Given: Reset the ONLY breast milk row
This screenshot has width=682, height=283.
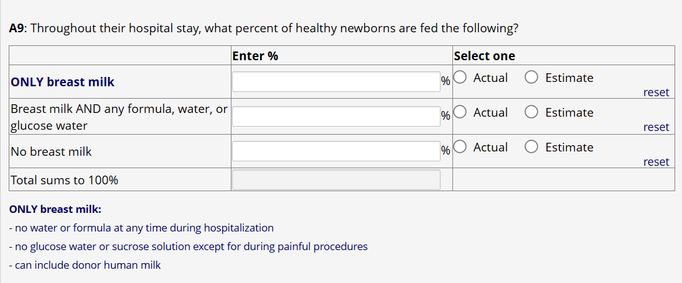Looking at the screenshot, I should coord(656,92).
